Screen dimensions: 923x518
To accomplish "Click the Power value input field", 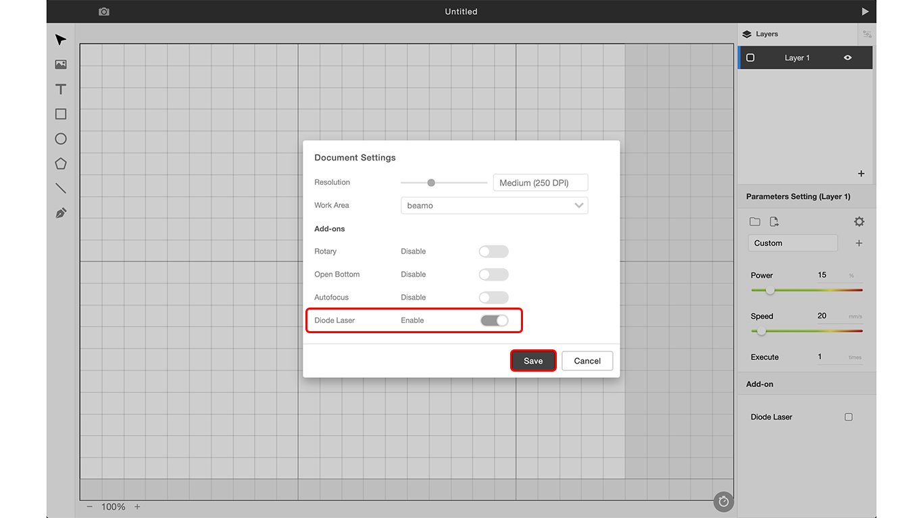I will [x=830, y=275].
